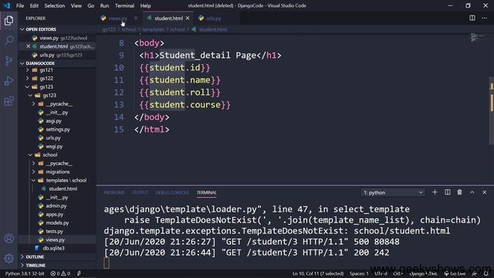Close the student.html editor tab

188,19
